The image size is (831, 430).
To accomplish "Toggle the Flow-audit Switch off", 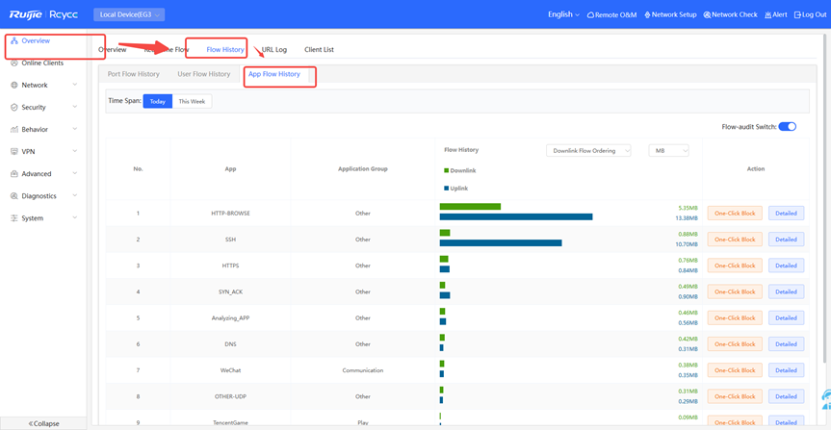I will pos(787,127).
